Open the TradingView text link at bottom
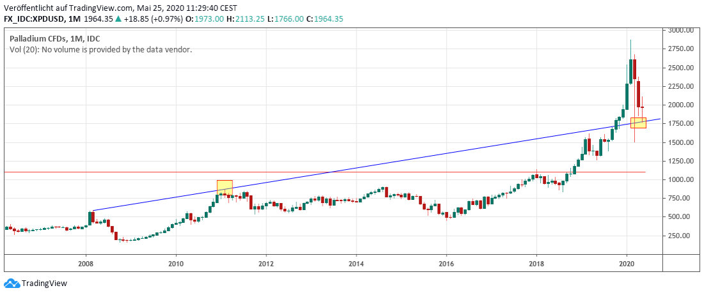Image resolution: width=704 pixels, height=295 pixels. coord(44,284)
